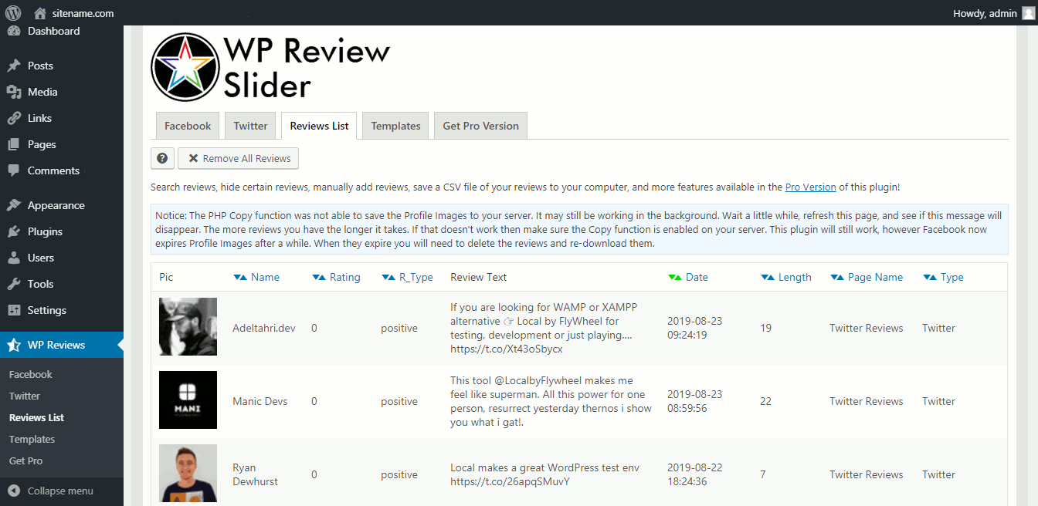Sort by the Name column arrows

pyautogui.click(x=240, y=277)
